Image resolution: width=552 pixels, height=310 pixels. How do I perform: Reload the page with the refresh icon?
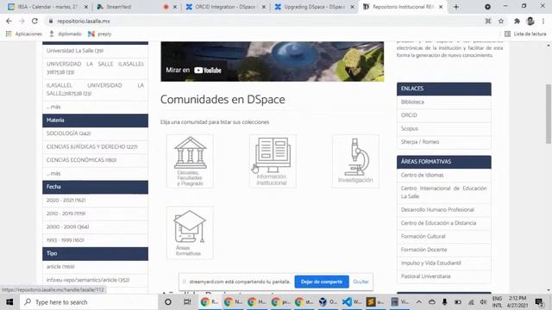[34, 21]
